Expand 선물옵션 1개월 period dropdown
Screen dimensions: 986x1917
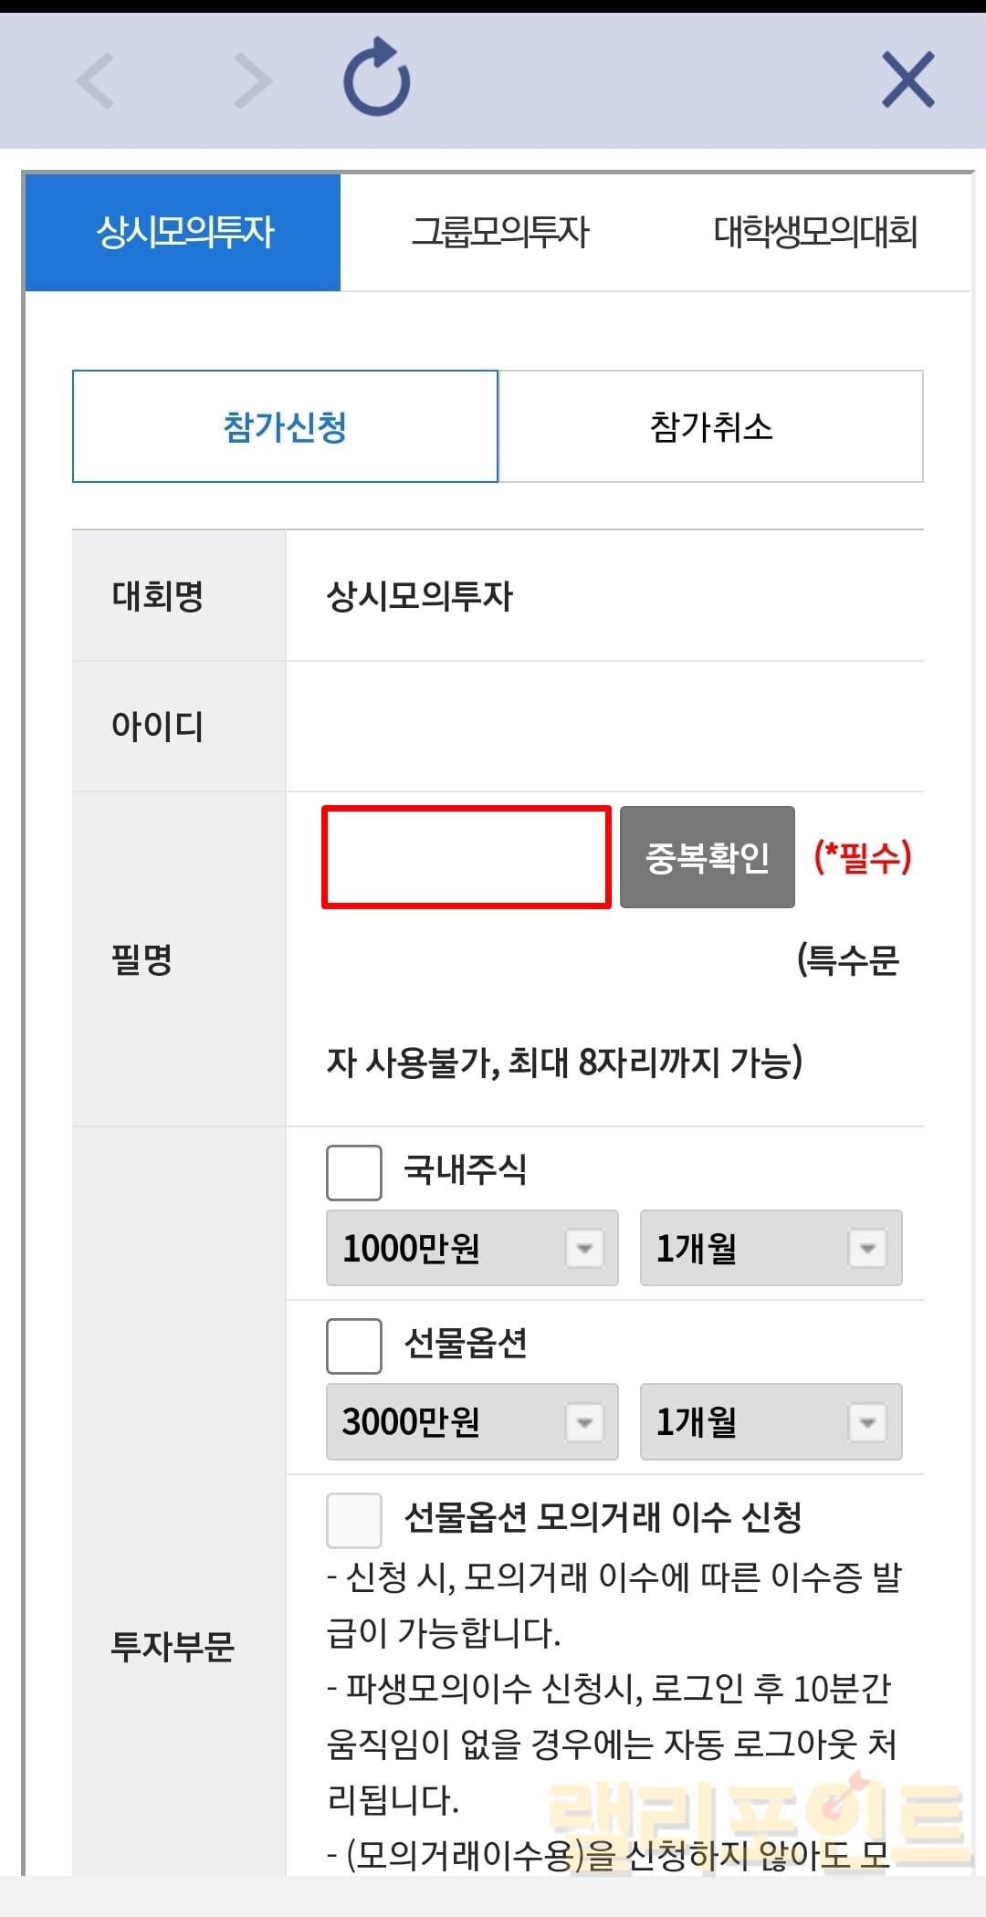click(x=771, y=1421)
